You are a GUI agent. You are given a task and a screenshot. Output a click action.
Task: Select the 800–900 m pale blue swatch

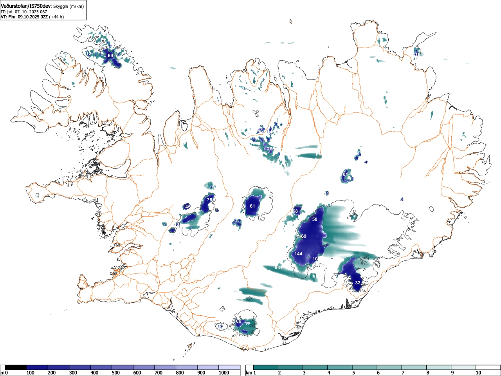click(187, 367)
